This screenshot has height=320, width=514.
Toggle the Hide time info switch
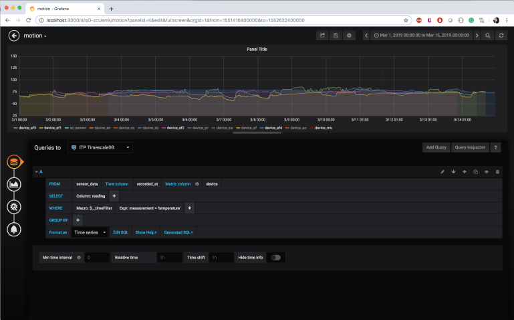pos(275,257)
